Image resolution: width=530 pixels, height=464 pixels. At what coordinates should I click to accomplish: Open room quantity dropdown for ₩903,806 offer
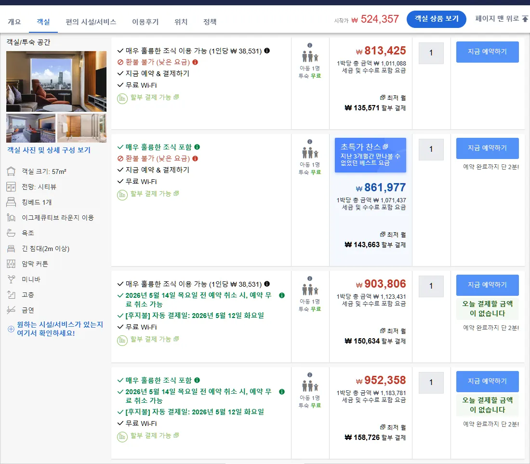(431, 286)
